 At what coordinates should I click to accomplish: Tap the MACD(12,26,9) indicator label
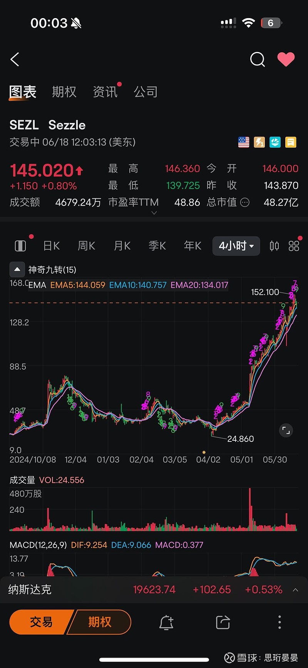pyautogui.click(x=38, y=545)
